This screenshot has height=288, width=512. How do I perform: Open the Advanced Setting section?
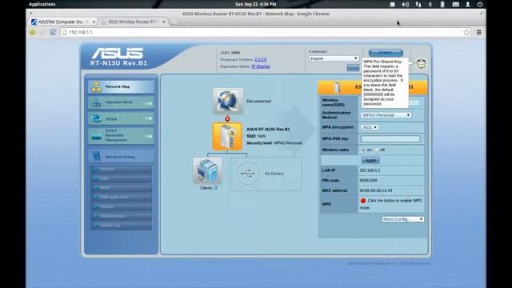point(121,156)
